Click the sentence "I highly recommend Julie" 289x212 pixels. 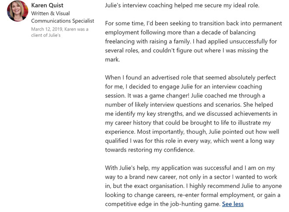click(x=232, y=186)
